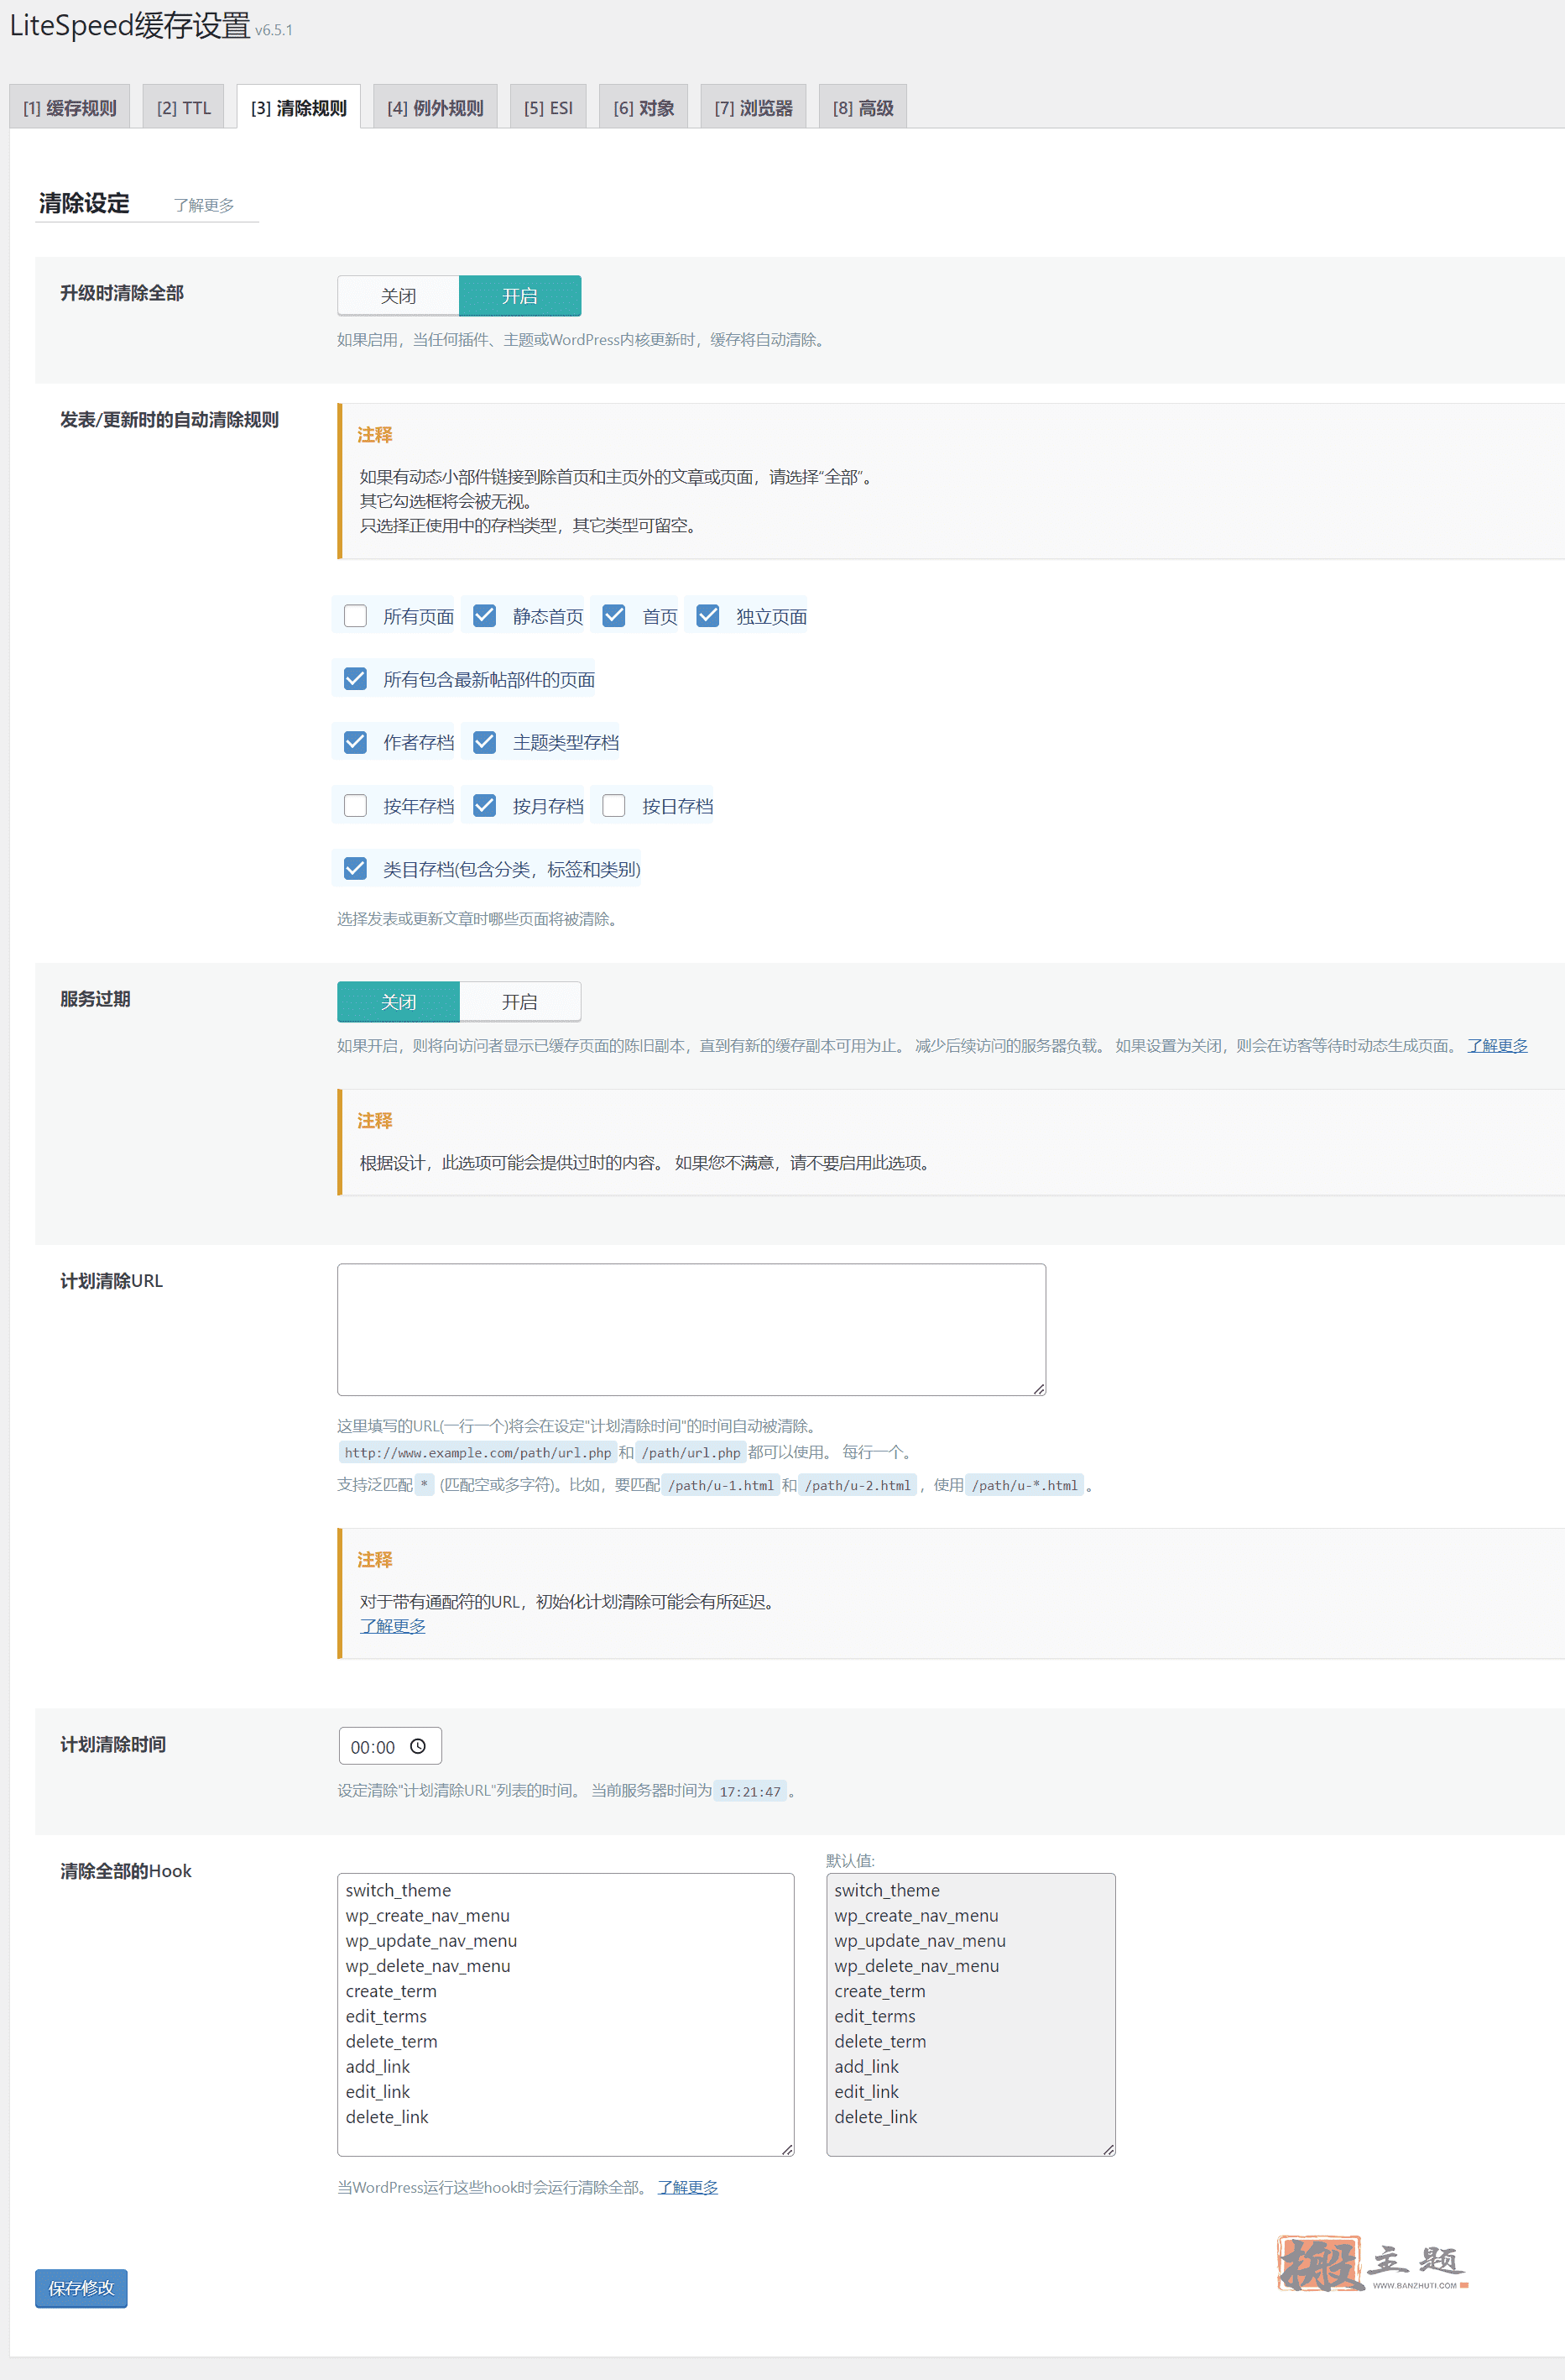This screenshot has width=1565, height=2380.
Task: Go to the [7] 浏览器 tab
Action: [754, 107]
